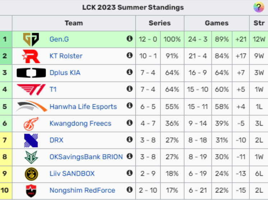The image size is (268, 200).
Task: Click the OKSavingsBank BRION info icon
Action: click(130, 156)
